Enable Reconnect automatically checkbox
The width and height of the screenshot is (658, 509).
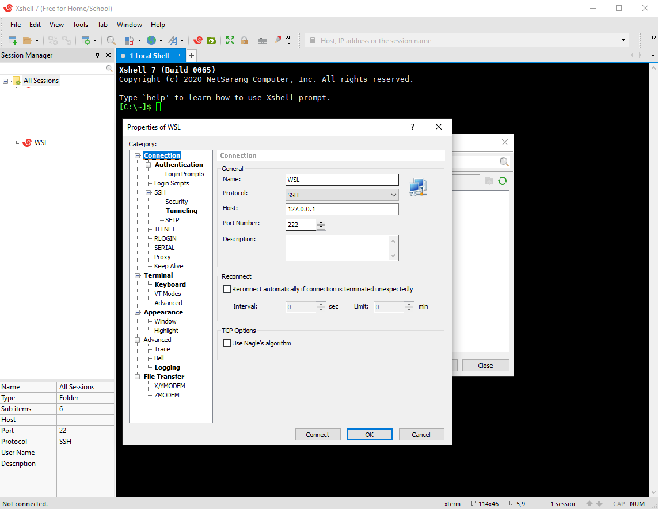(x=227, y=289)
